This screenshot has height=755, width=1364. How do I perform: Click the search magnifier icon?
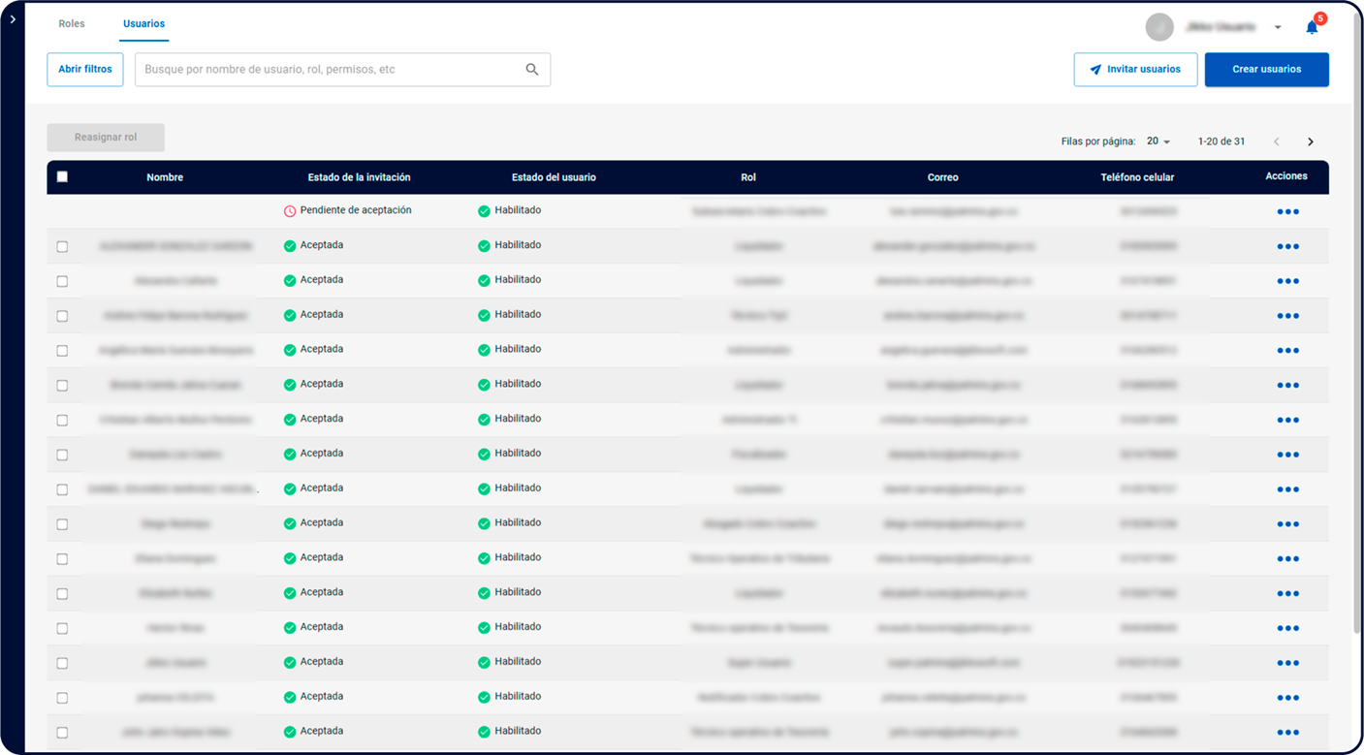coord(531,70)
